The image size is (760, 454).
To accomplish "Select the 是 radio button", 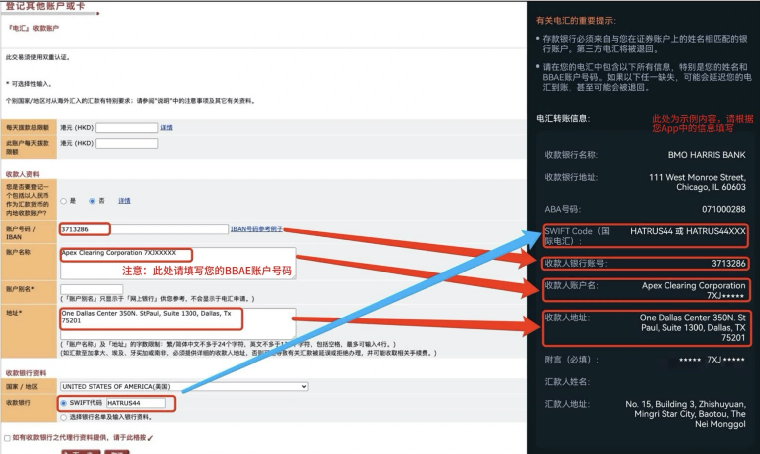I will click(63, 201).
